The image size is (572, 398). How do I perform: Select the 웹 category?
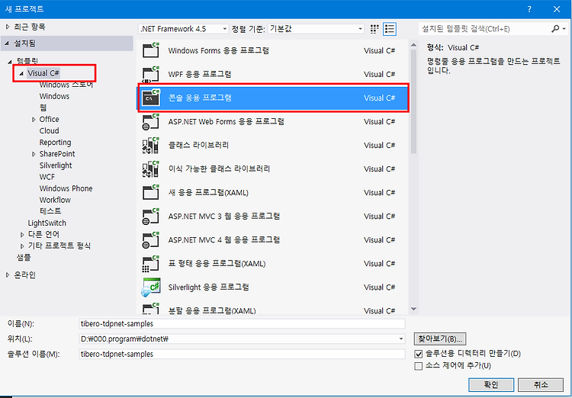43,108
